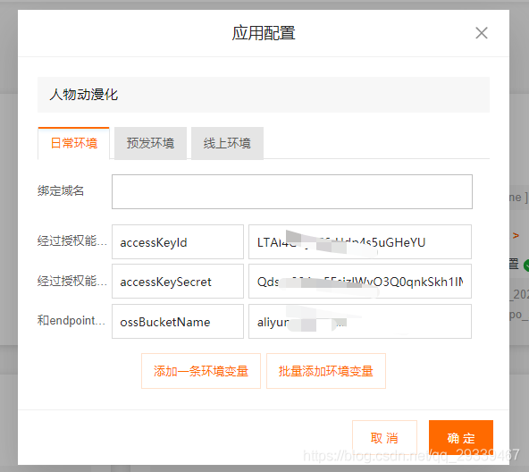Switch to the 预发环境 tab
The width and height of the screenshot is (529, 472).
(150, 143)
